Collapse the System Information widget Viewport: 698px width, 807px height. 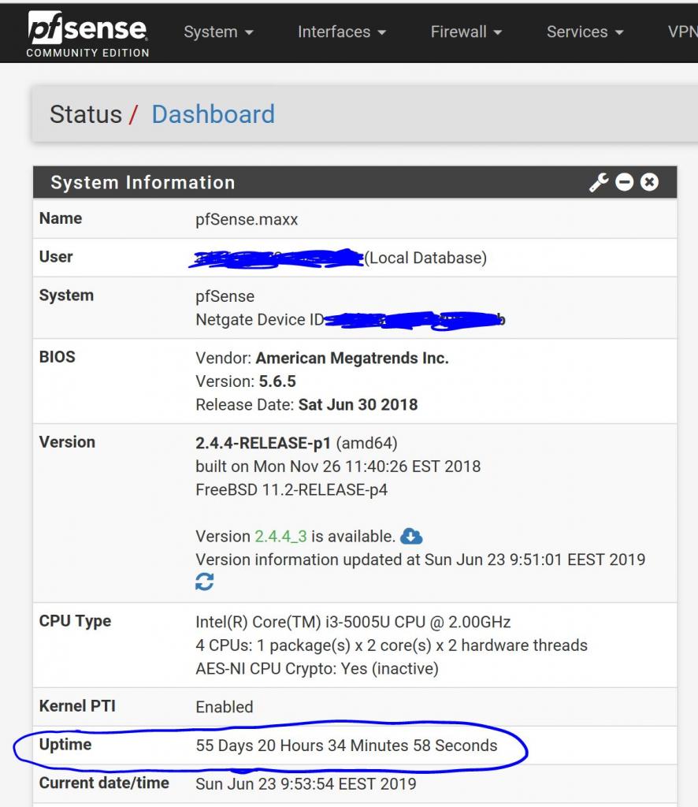tap(625, 183)
